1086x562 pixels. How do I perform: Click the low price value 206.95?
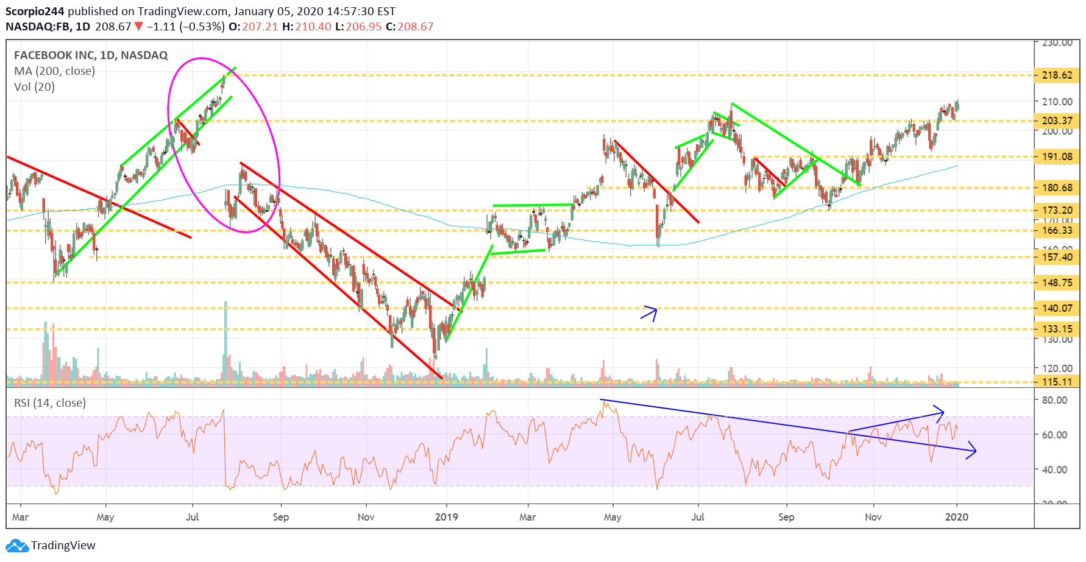[363, 27]
